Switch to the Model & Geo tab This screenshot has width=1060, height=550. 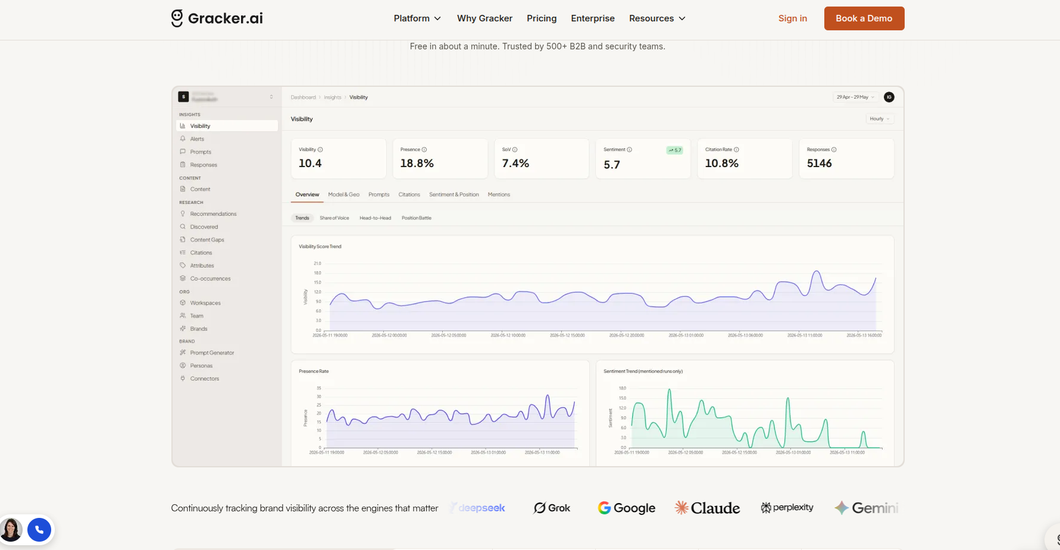pos(343,194)
